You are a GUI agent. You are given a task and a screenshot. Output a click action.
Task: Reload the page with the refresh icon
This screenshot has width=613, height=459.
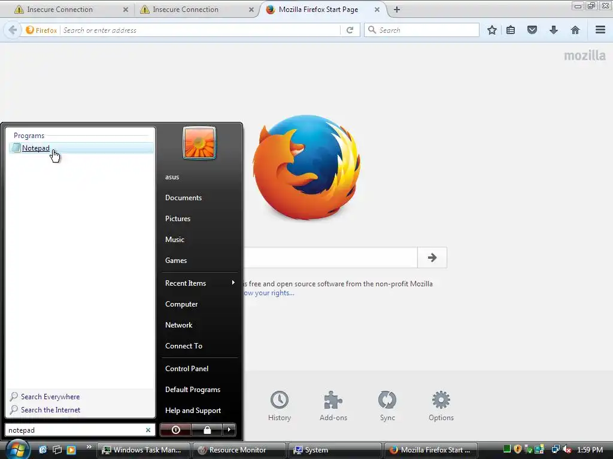tap(350, 30)
